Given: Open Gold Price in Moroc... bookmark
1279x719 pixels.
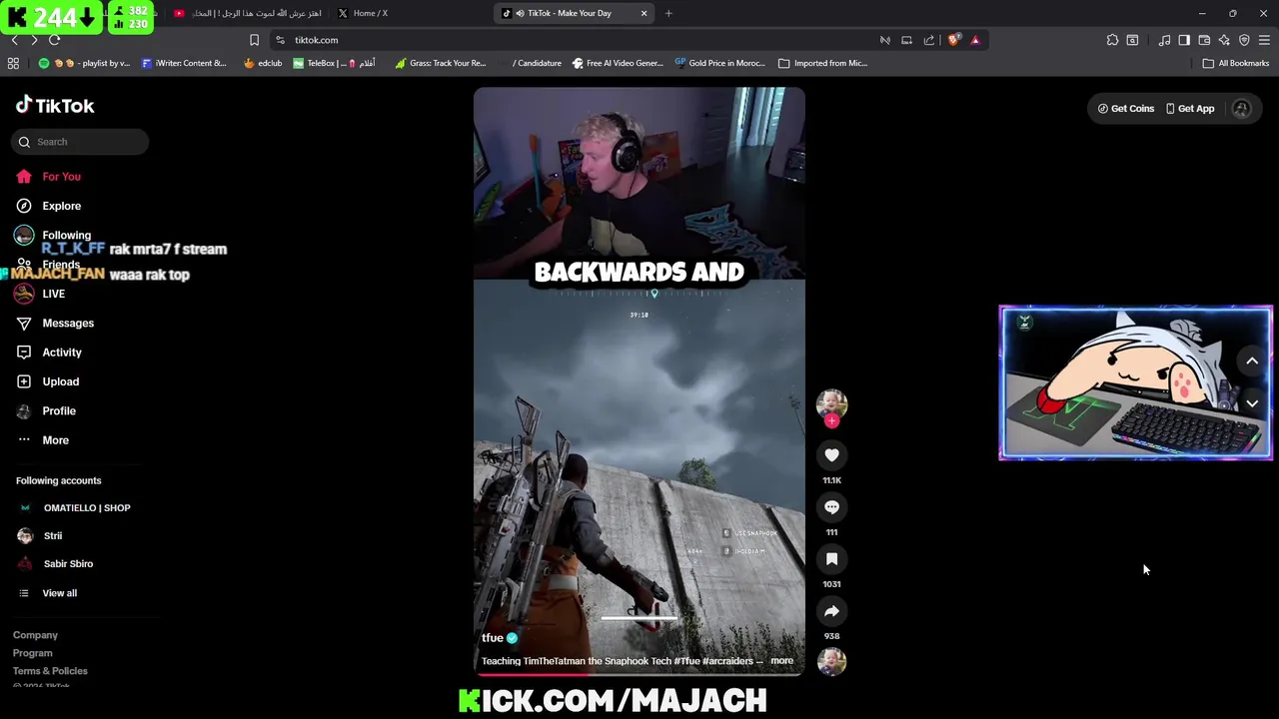Looking at the screenshot, I should [x=719, y=63].
